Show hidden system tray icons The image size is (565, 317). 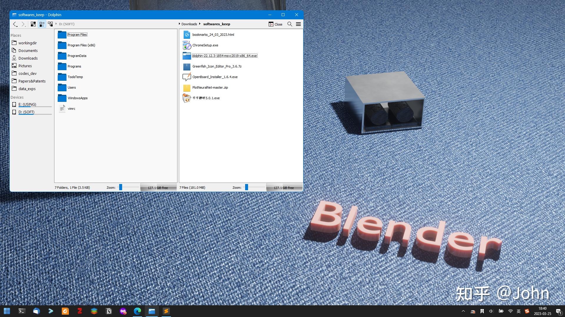(463, 311)
